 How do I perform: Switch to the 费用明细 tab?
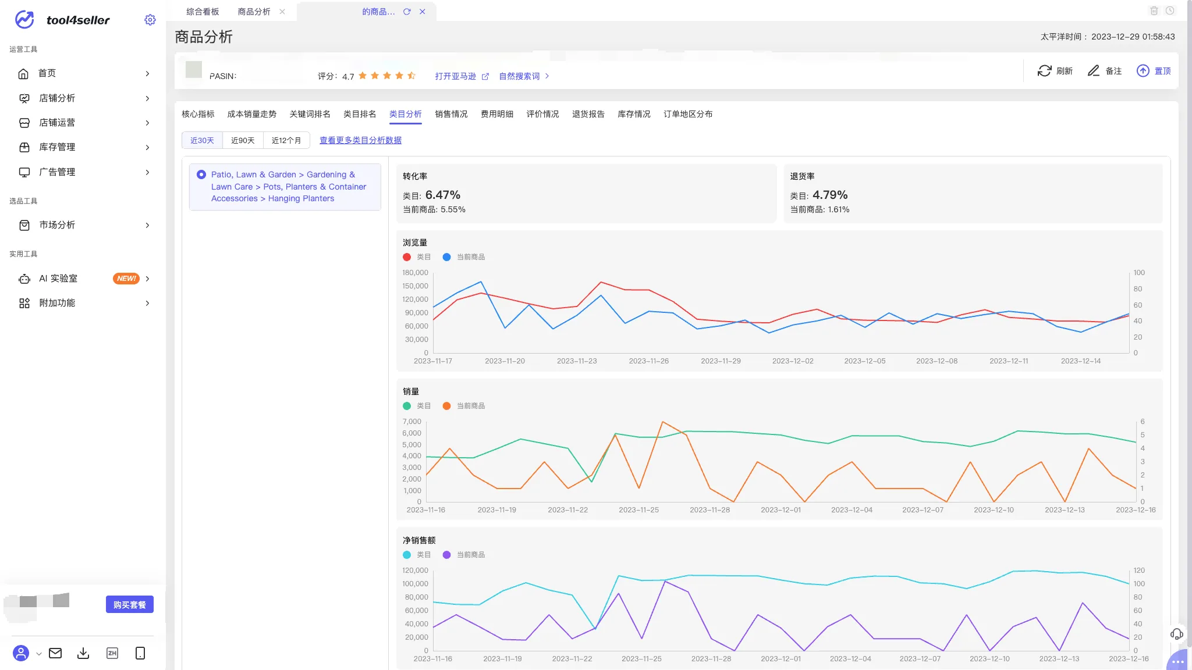(497, 114)
